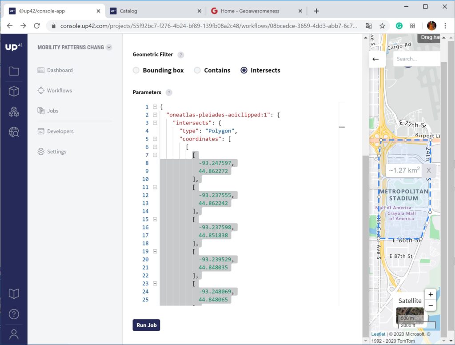455x345 pixels.
Task: Select the Bounding box radio option
Action: pyautogui.click(x=136, y=70)
